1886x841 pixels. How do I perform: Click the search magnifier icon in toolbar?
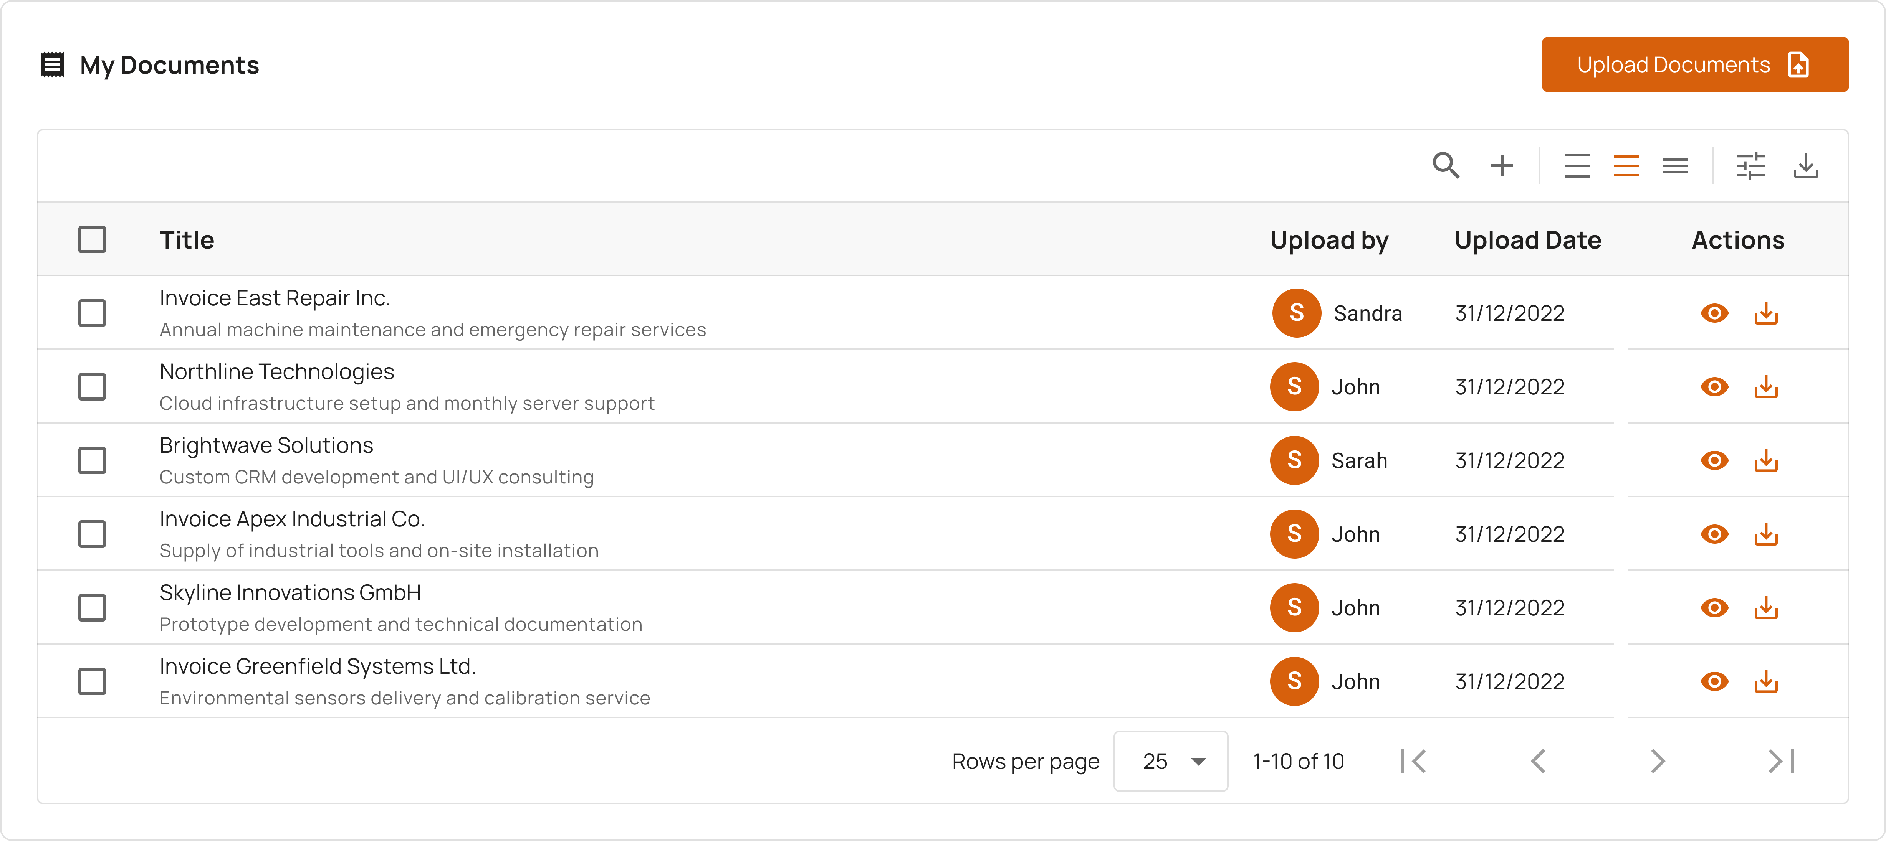click(x=1445, y=166)
